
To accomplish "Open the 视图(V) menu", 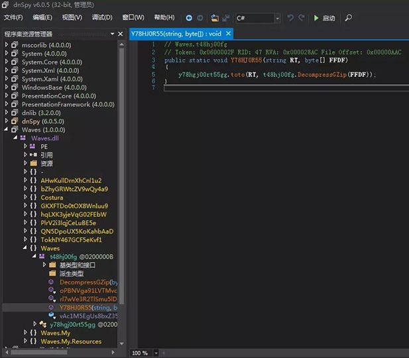I will point(72,17).
